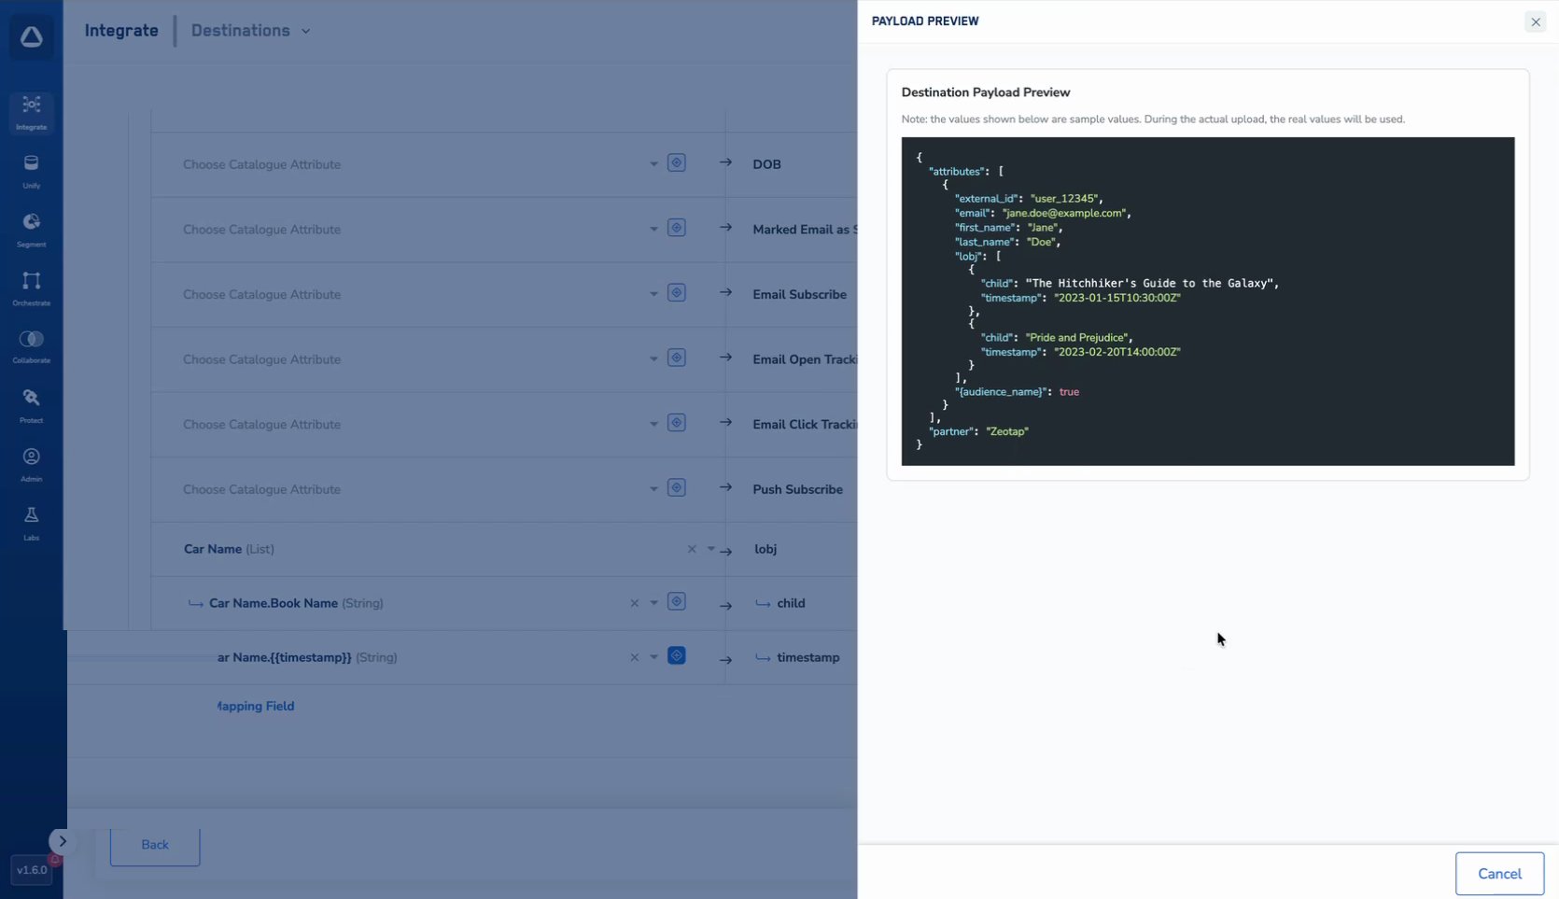
Task: Click the child destination field
Action: [x=791, y=603]
